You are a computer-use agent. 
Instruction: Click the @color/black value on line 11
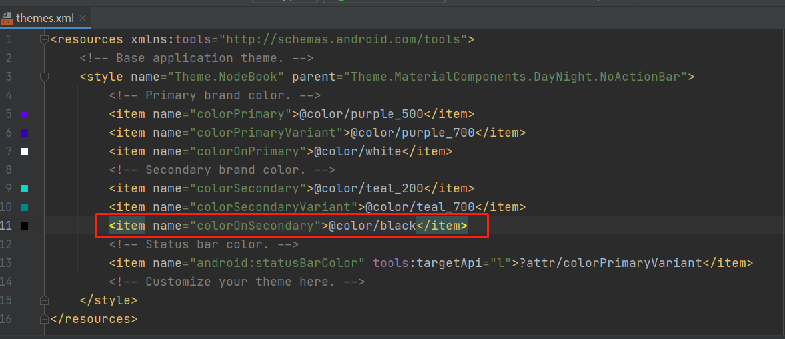click(x=373, y=226)
